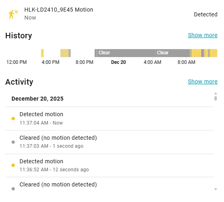The width and height of the screenshot is (224, 202).
Task: Click the second Clear segment before 8:00 AM
Action: pyautogui.click(x=173, y=53)
